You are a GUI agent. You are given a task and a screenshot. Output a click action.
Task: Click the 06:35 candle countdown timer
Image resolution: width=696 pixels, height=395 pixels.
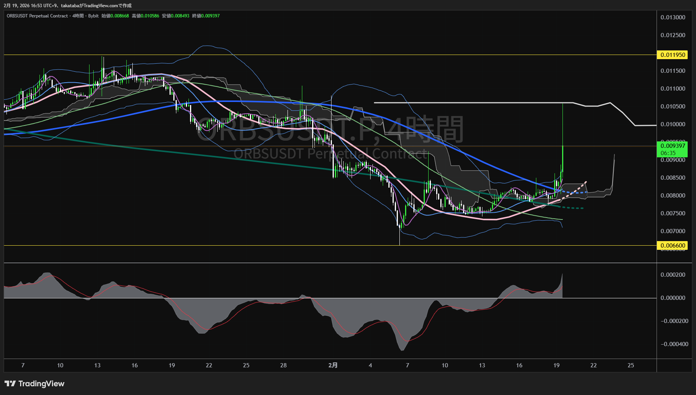[668, 153]
